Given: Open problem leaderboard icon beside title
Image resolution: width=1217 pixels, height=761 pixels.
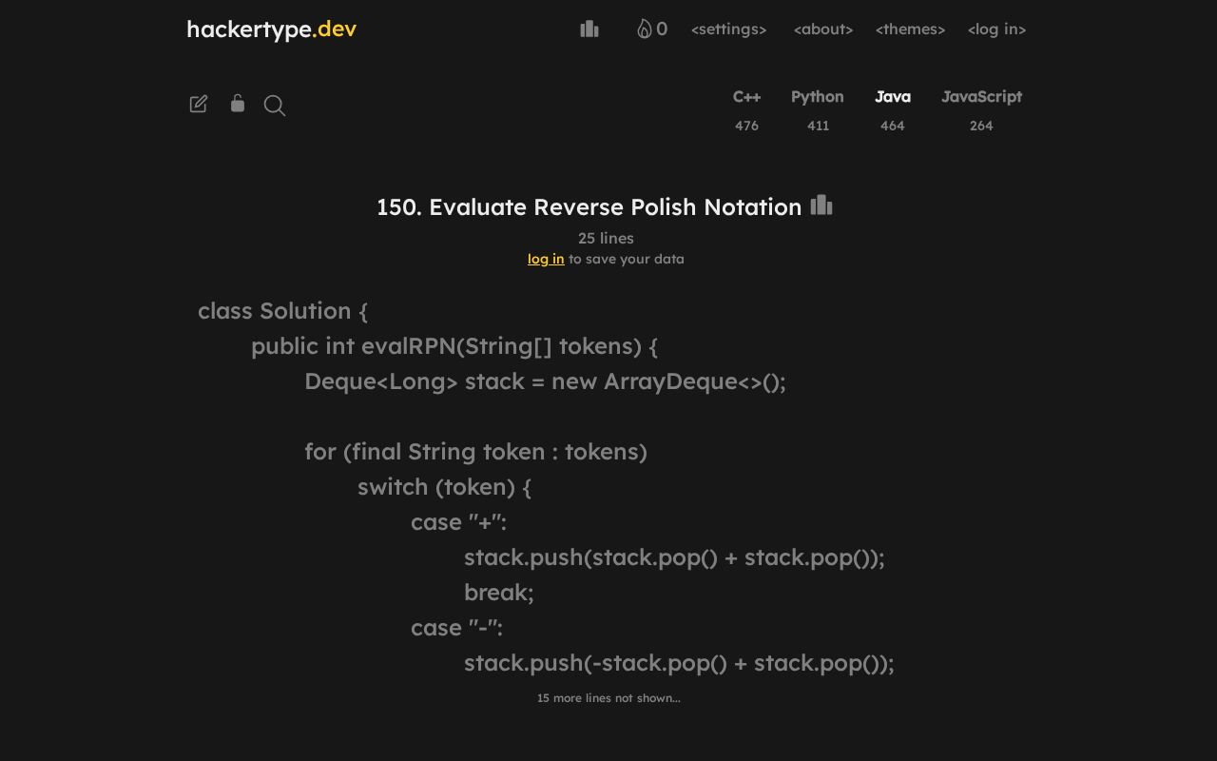Looking at the screenshot, I should coord(821,205).
